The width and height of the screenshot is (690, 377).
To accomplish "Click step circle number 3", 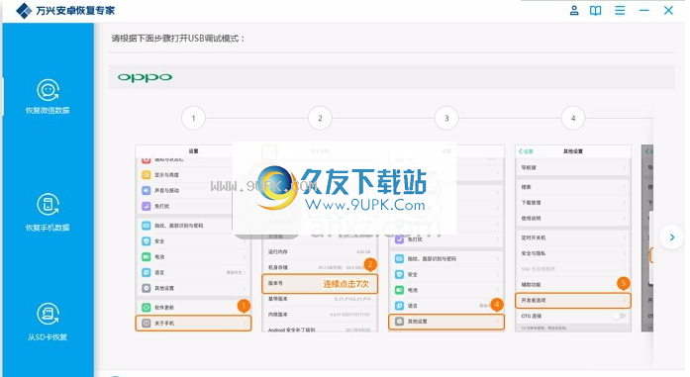I will [x=446, y=118].
